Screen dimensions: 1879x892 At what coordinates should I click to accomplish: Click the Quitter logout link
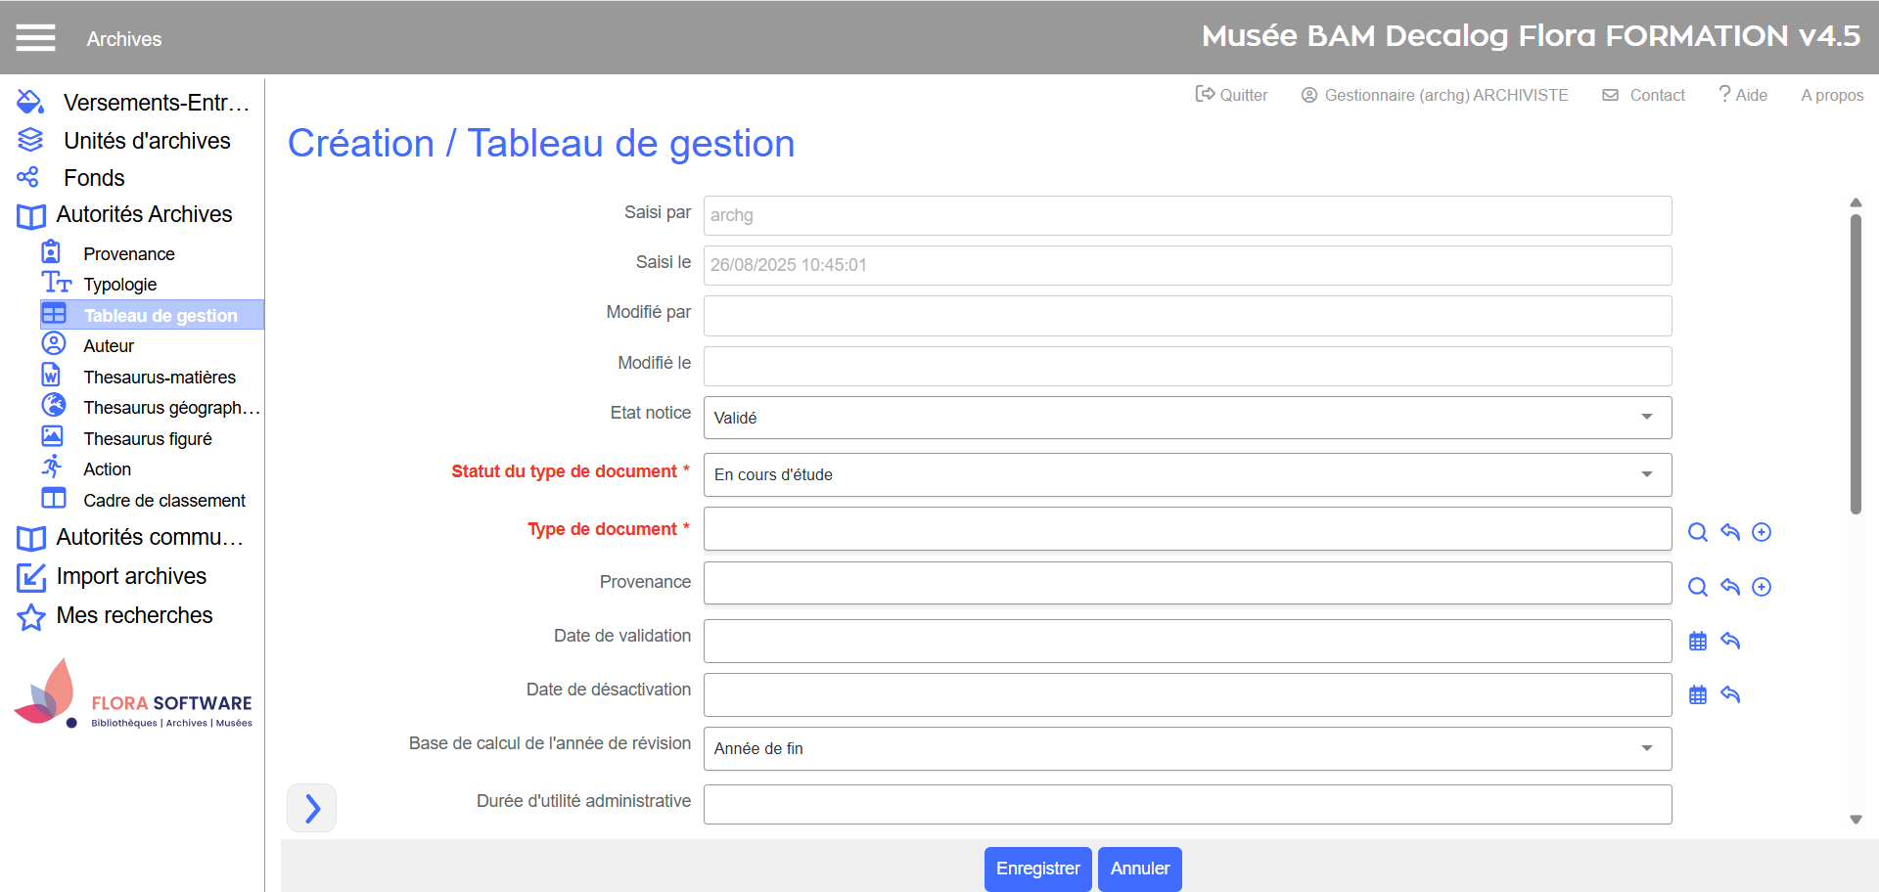pos(1231,95)
